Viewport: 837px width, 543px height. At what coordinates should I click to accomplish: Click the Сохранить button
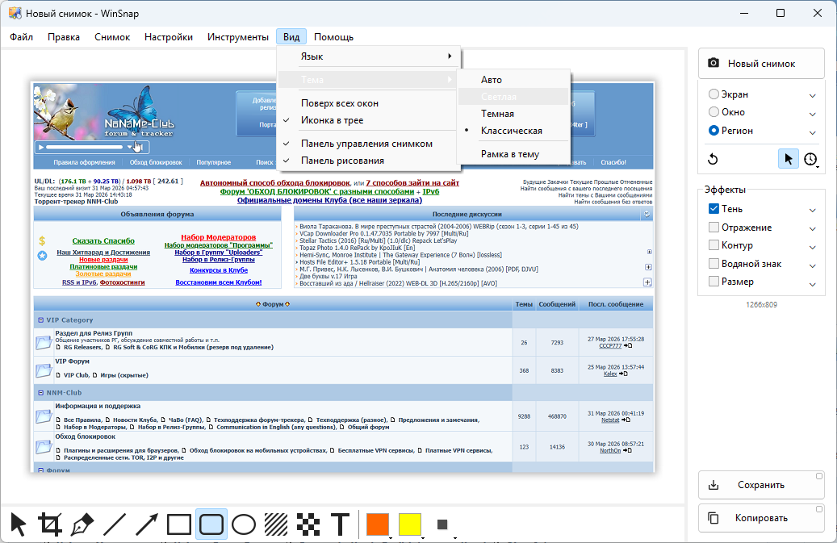[x=761, y=486]
